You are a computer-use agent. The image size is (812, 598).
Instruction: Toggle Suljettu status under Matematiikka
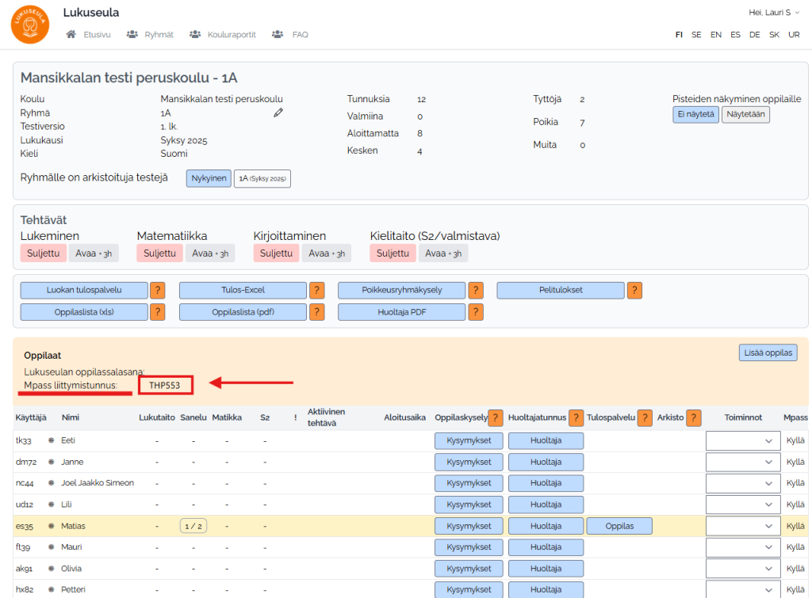pyautogui.click(x=159, y=253)
